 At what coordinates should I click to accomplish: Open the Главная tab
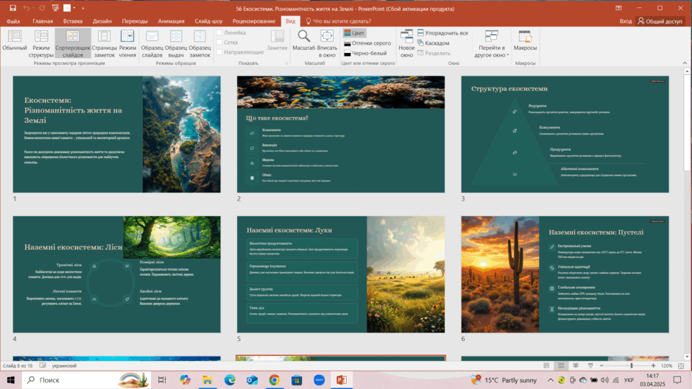click(x=43, y=21)
